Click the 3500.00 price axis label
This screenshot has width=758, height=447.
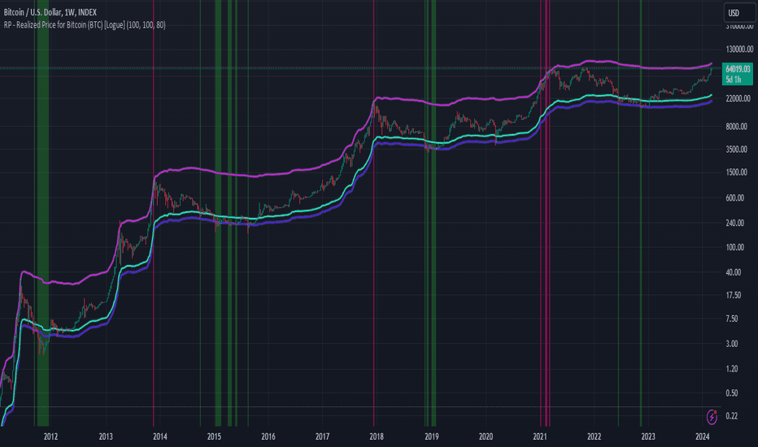pyautogui.click(x=736, y=150)
